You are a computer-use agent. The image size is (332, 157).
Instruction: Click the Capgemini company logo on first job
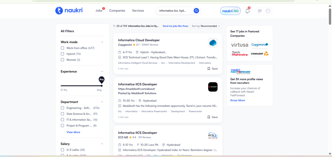point(213,42)
